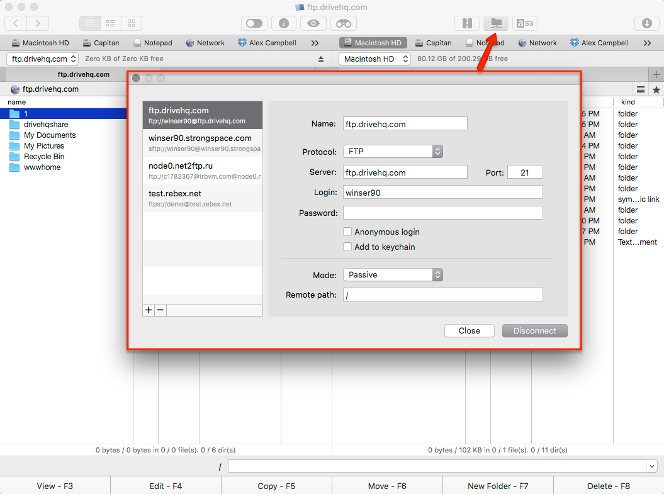This screenshot has width=664, height=494.
Task: Click the Login field
Action: (x=443, y=192)
